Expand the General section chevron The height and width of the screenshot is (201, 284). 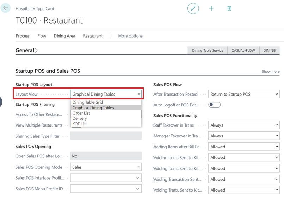pos(36,51)
